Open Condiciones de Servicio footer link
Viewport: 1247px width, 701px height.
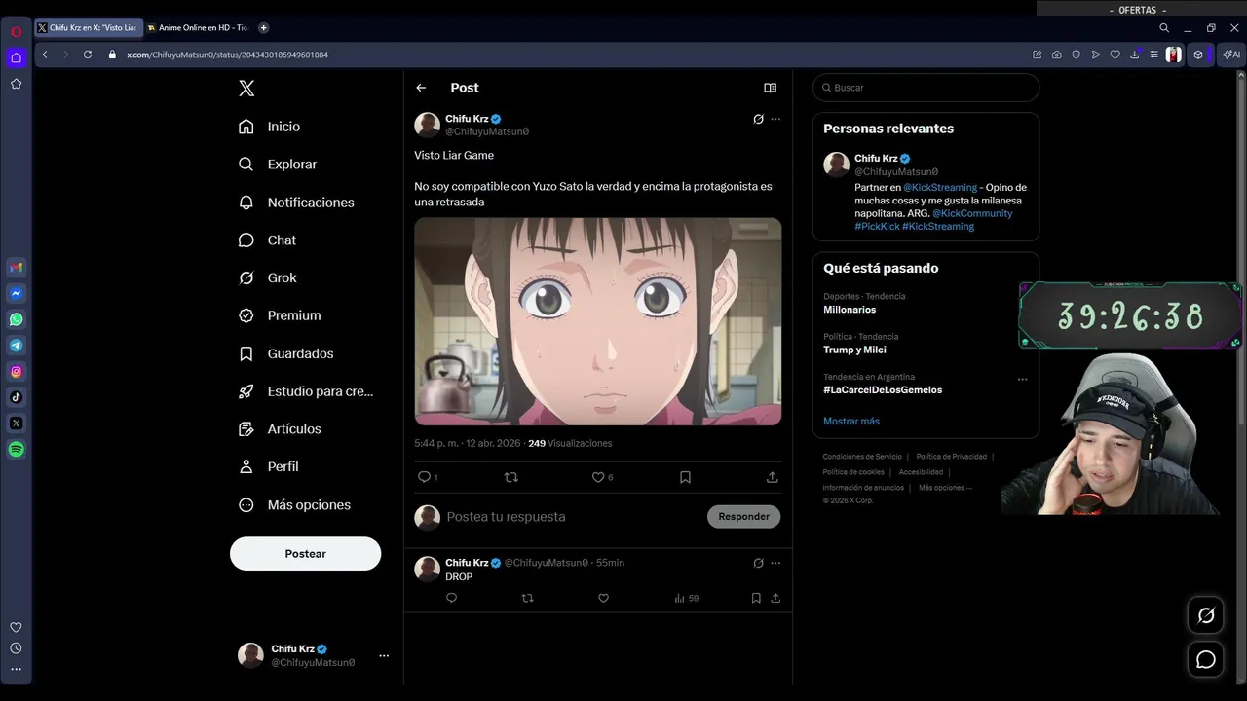click(x=861, y=456)
